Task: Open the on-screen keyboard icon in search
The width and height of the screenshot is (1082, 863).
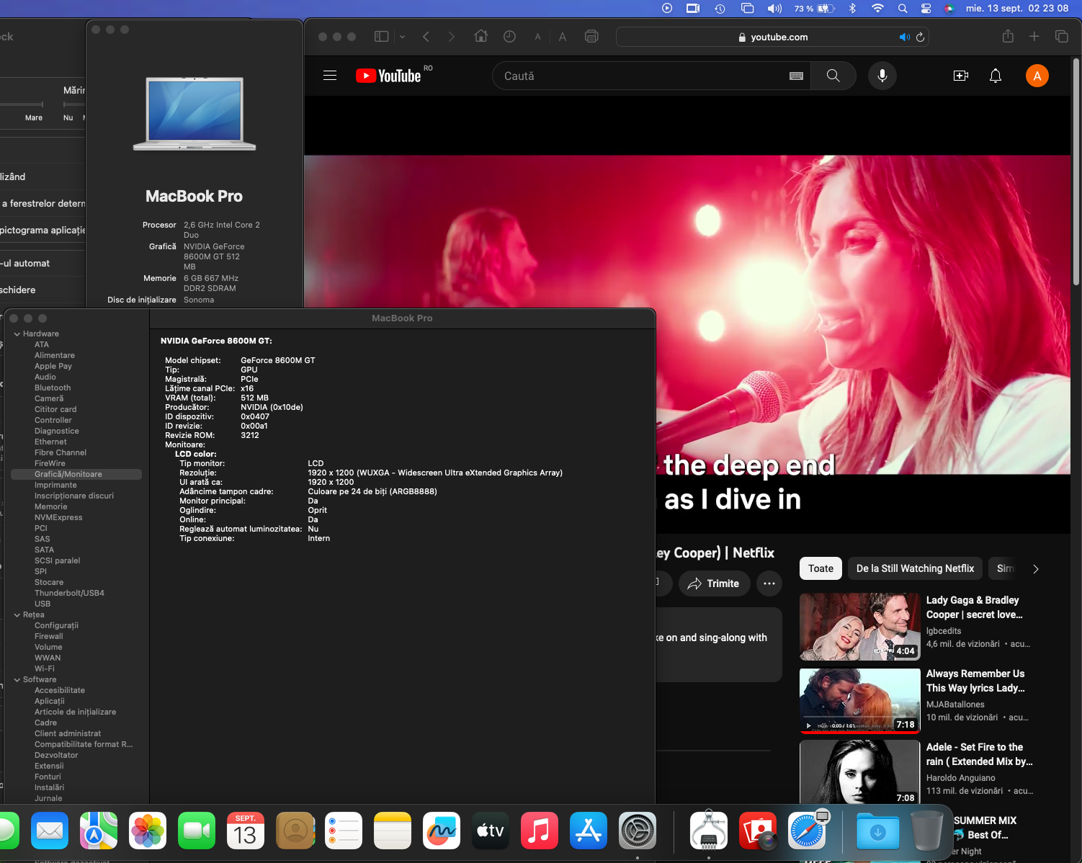Action: pos(796,76)
